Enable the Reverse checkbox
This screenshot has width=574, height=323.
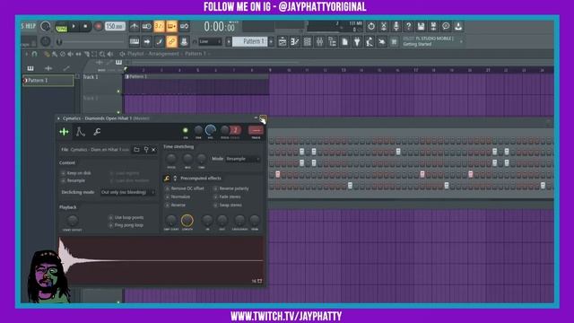[x=168, y=205]
